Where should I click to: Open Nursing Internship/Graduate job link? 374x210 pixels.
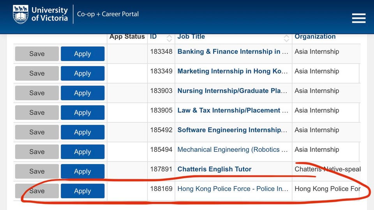(x=232, y=91)
